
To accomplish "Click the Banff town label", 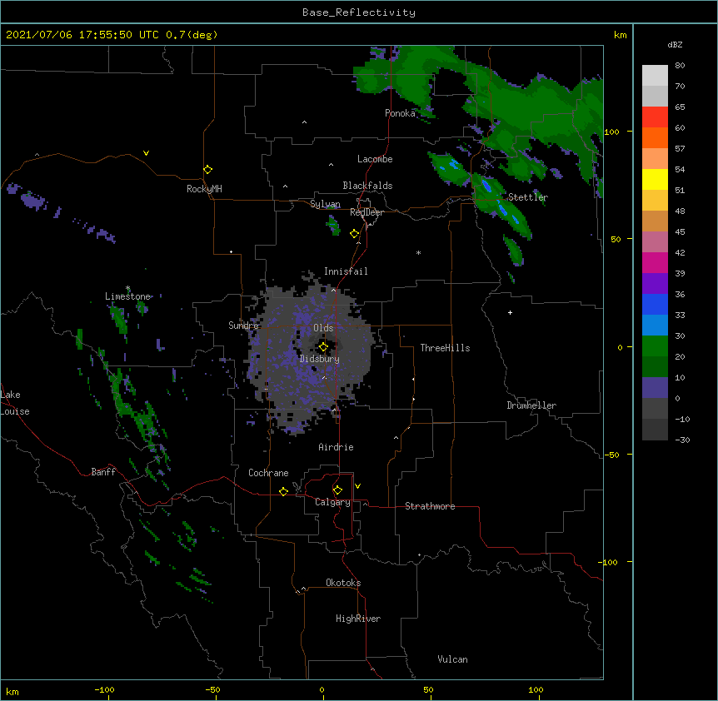I will pos(103,472).
